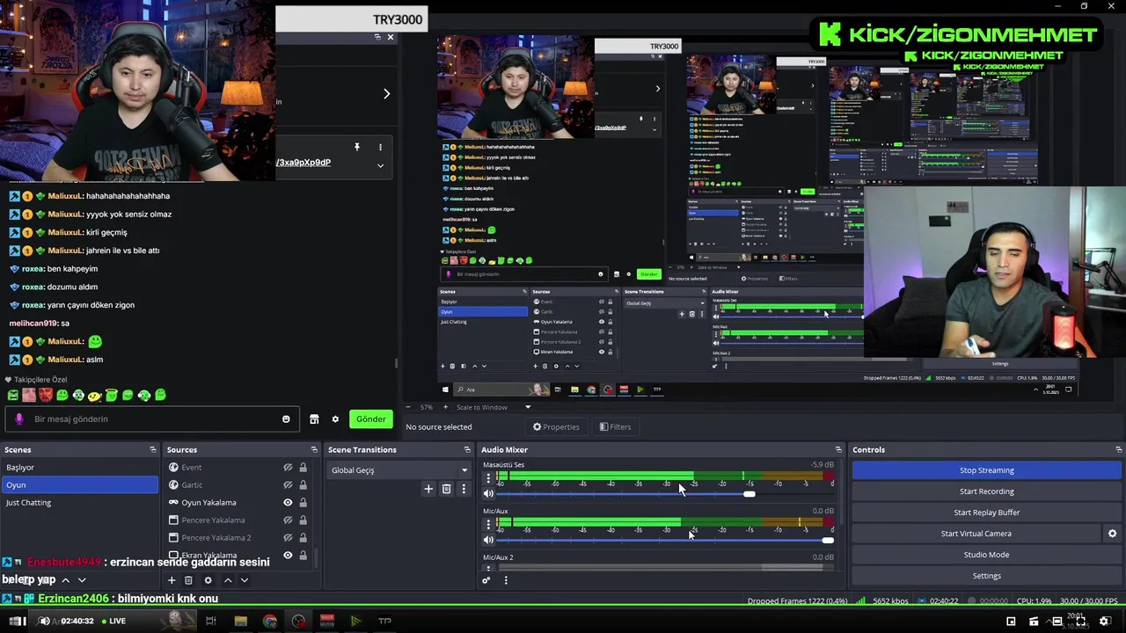
Task: Open File Explorer in the taskbar
Action: pyautogui.click(x=240, y=622)
